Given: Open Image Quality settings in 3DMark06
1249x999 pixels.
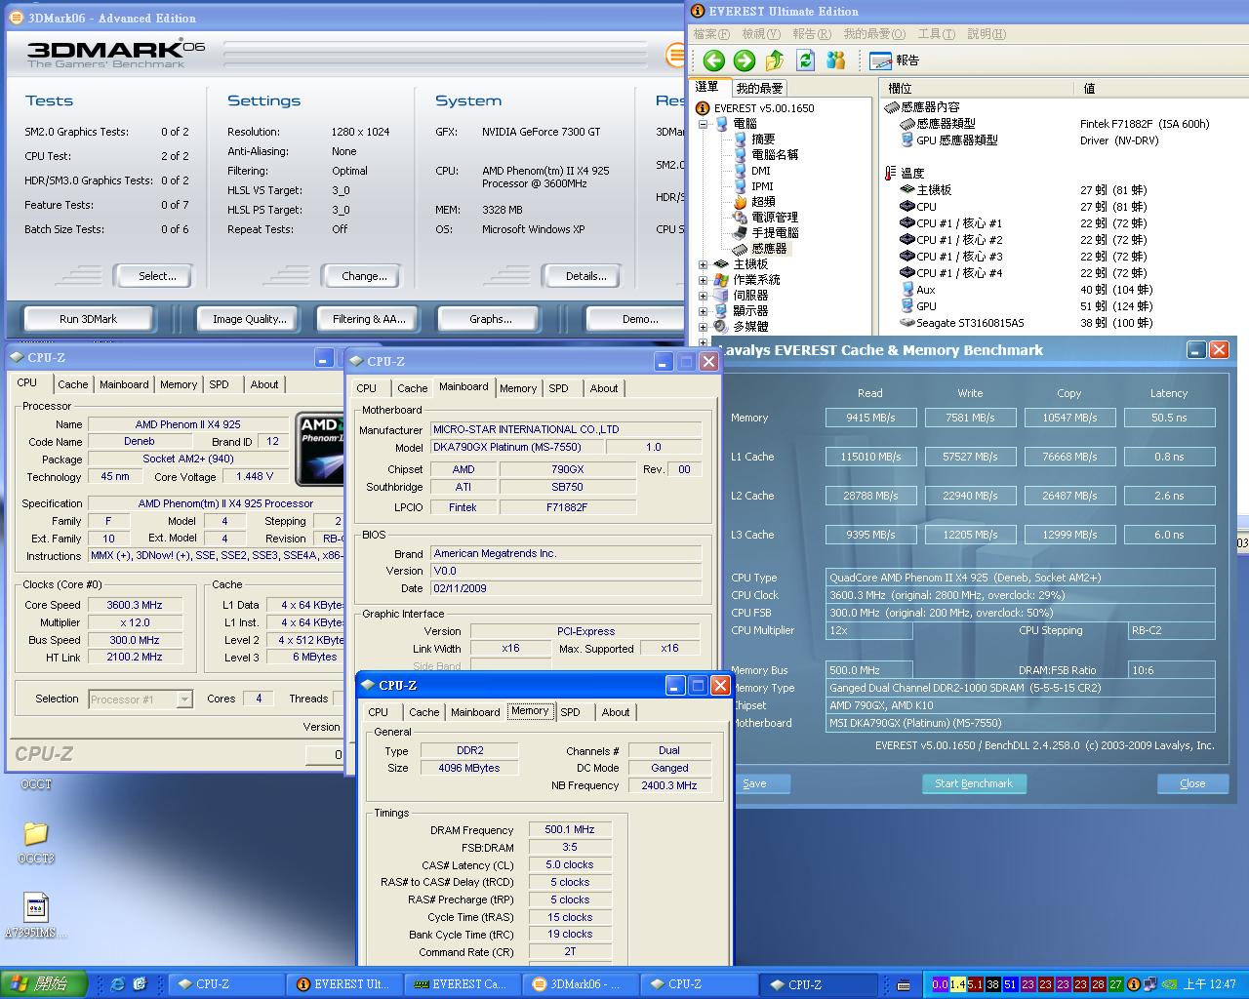Looking at the screenshot, I should [250, 319].
